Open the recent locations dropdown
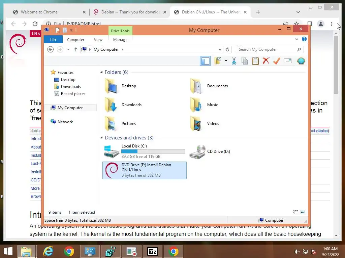Screen dimensions: 345x258 68,49
